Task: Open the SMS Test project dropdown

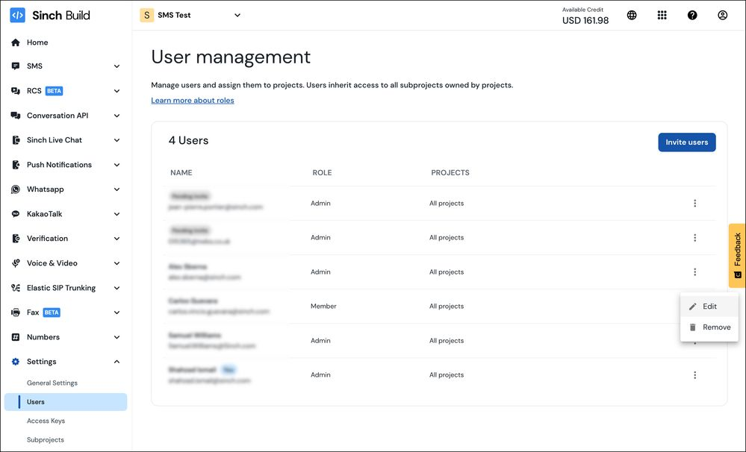Action: coord(190,15)
